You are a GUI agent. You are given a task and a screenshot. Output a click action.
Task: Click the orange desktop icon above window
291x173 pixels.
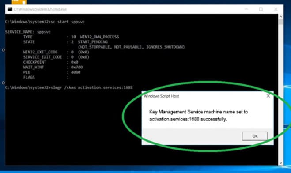19,2
